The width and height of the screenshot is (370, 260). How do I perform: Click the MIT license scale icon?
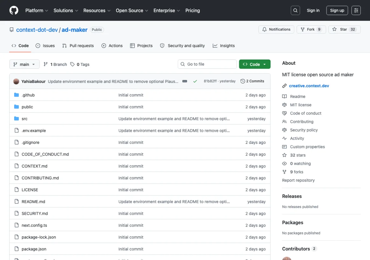[x=285, y=105]
